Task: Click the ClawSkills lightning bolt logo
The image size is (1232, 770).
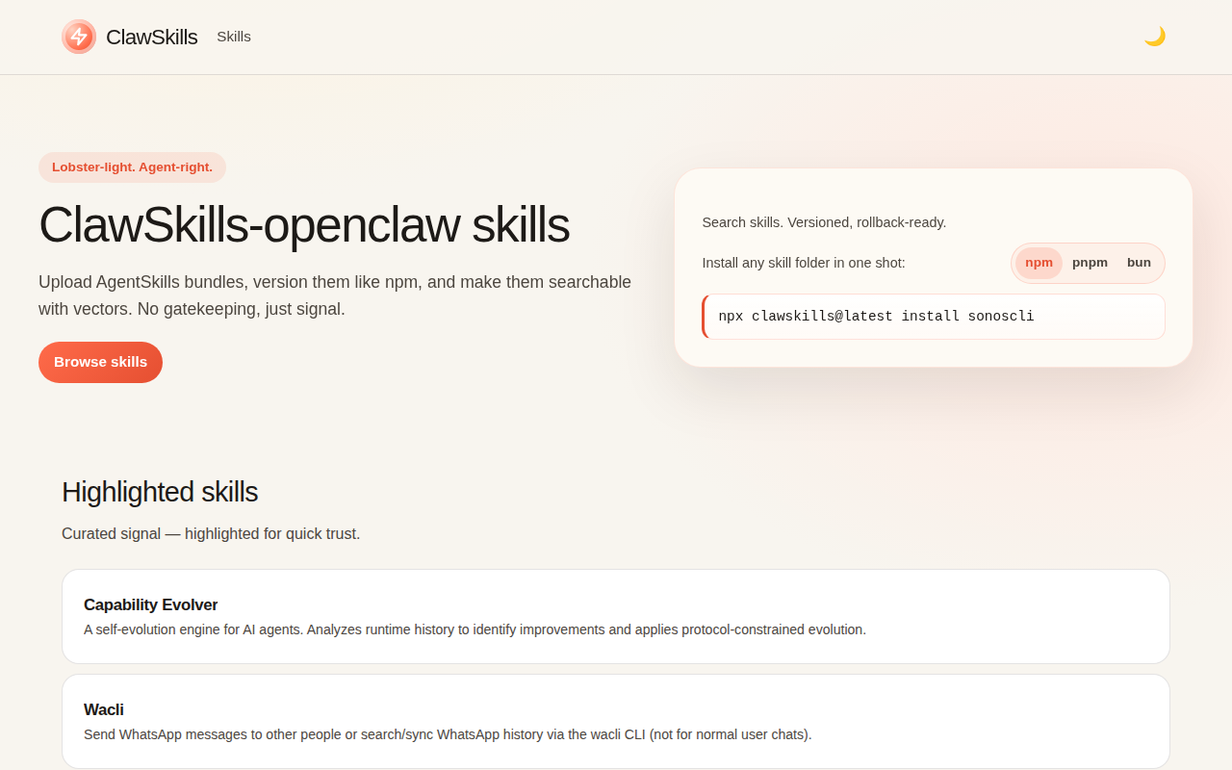Action: click(79, 37)
